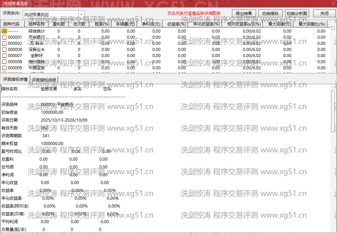The image size is (337, 234).
Task: Click the 多头 column label
Action: [x=78, y=89]
